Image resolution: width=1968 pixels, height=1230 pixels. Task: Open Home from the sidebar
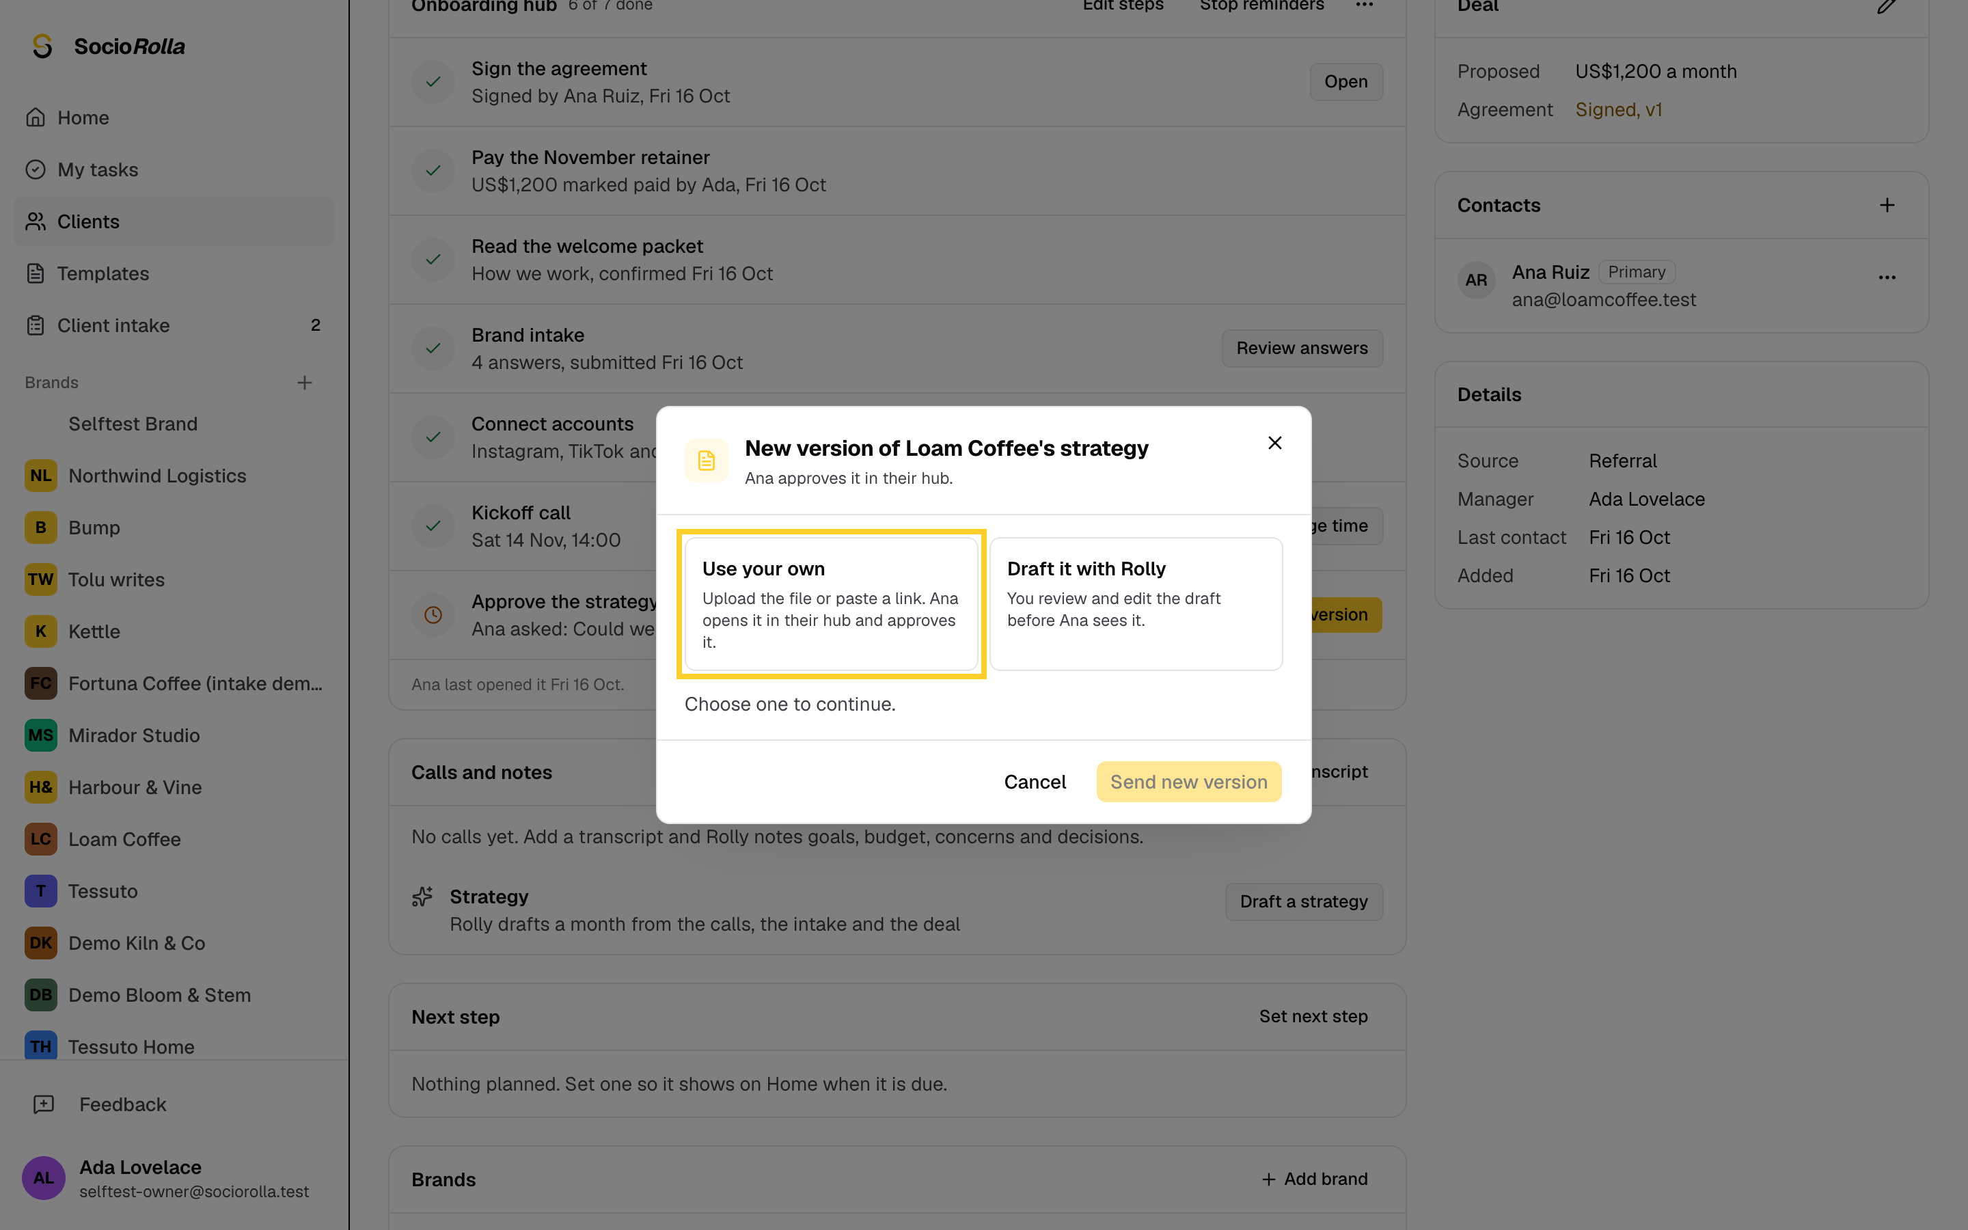point(174,118)
